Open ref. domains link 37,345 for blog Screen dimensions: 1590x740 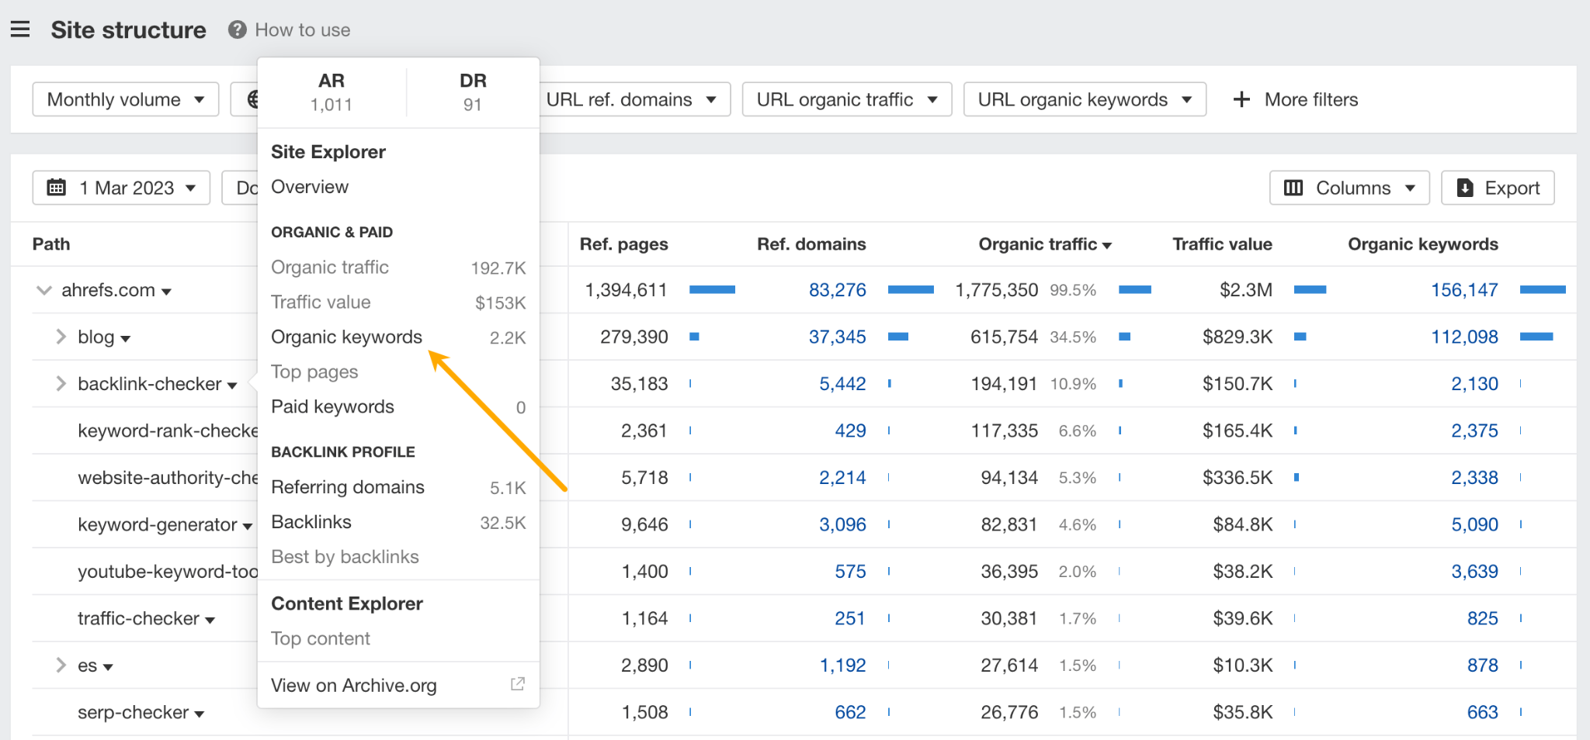(838, 337)
